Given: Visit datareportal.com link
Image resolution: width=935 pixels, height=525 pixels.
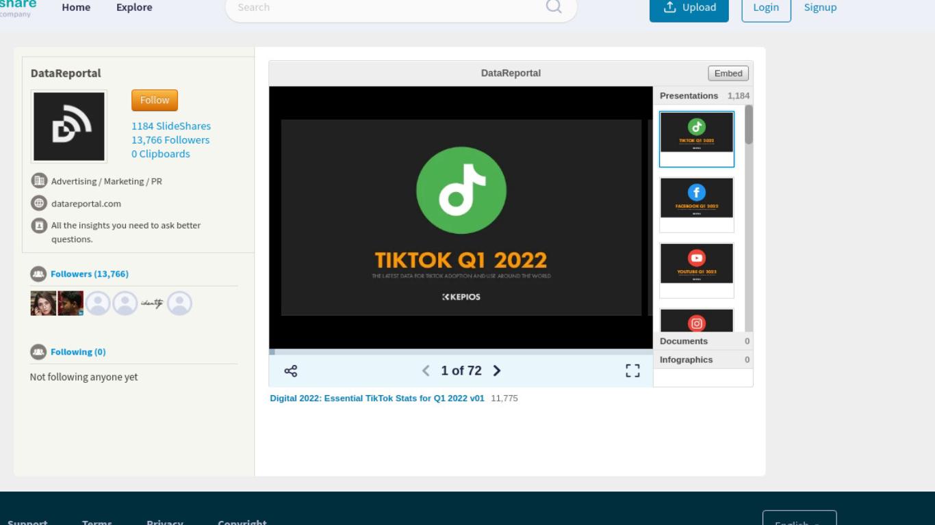Looking at the screenshot, I should 86,203.
